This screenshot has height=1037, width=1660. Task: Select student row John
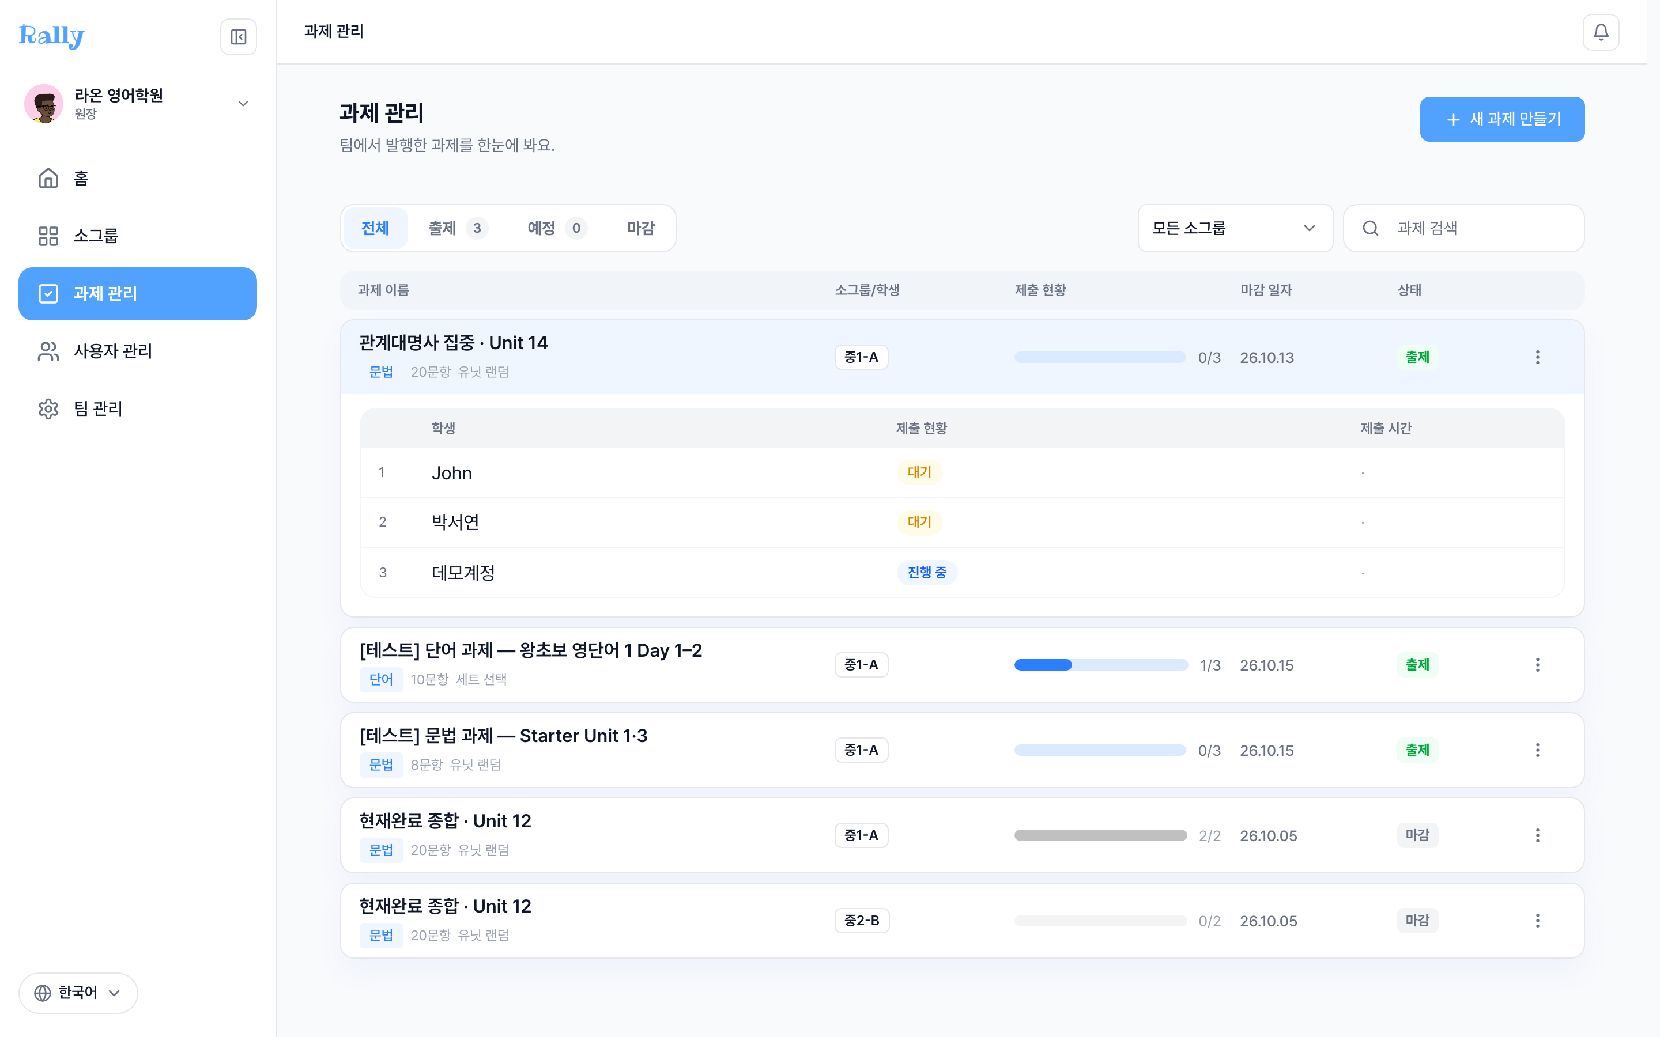click(x=961, y=472)
